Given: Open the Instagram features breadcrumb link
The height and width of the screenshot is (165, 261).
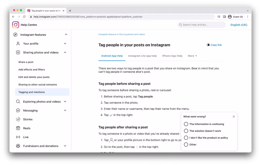Looking at the screenshot, I should coord(107,34).
